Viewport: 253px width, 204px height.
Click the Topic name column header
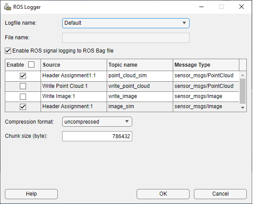(140, 65)
